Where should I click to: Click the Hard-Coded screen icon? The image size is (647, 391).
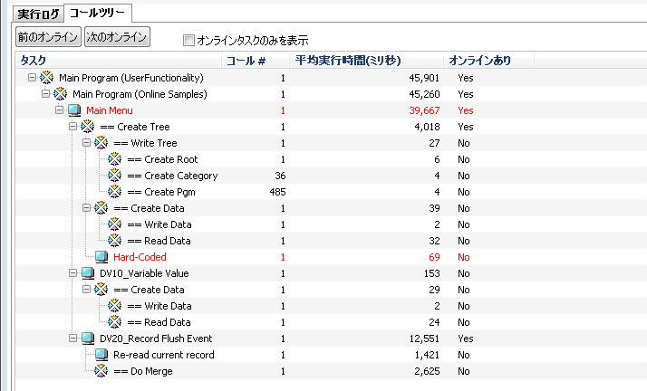(101, 257)
